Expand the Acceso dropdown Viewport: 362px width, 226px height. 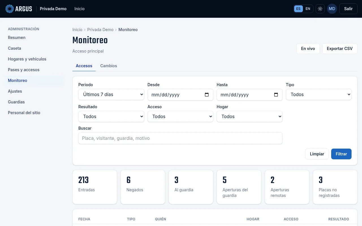pos(180,116)
